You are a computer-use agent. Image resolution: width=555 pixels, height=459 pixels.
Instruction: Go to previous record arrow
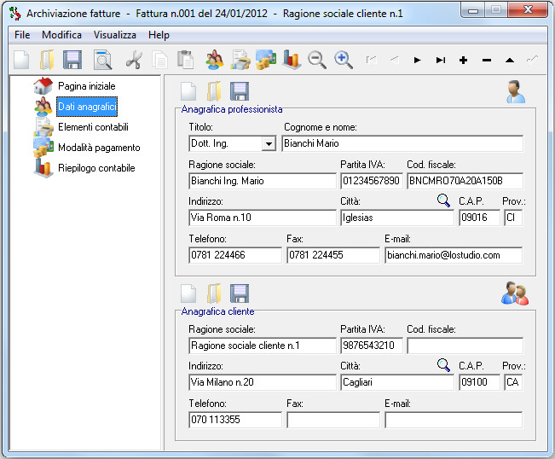tap(395, 60)
